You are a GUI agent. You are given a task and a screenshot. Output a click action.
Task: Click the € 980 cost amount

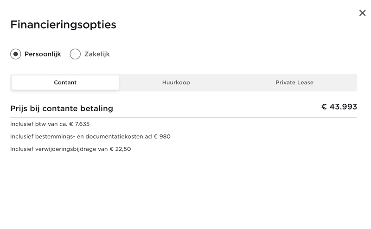click(x=162, y=136)
